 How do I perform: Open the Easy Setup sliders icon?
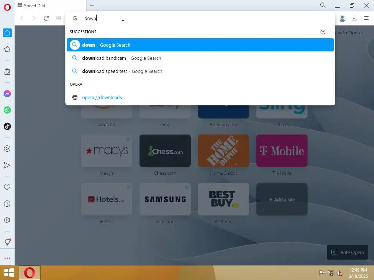366,18
